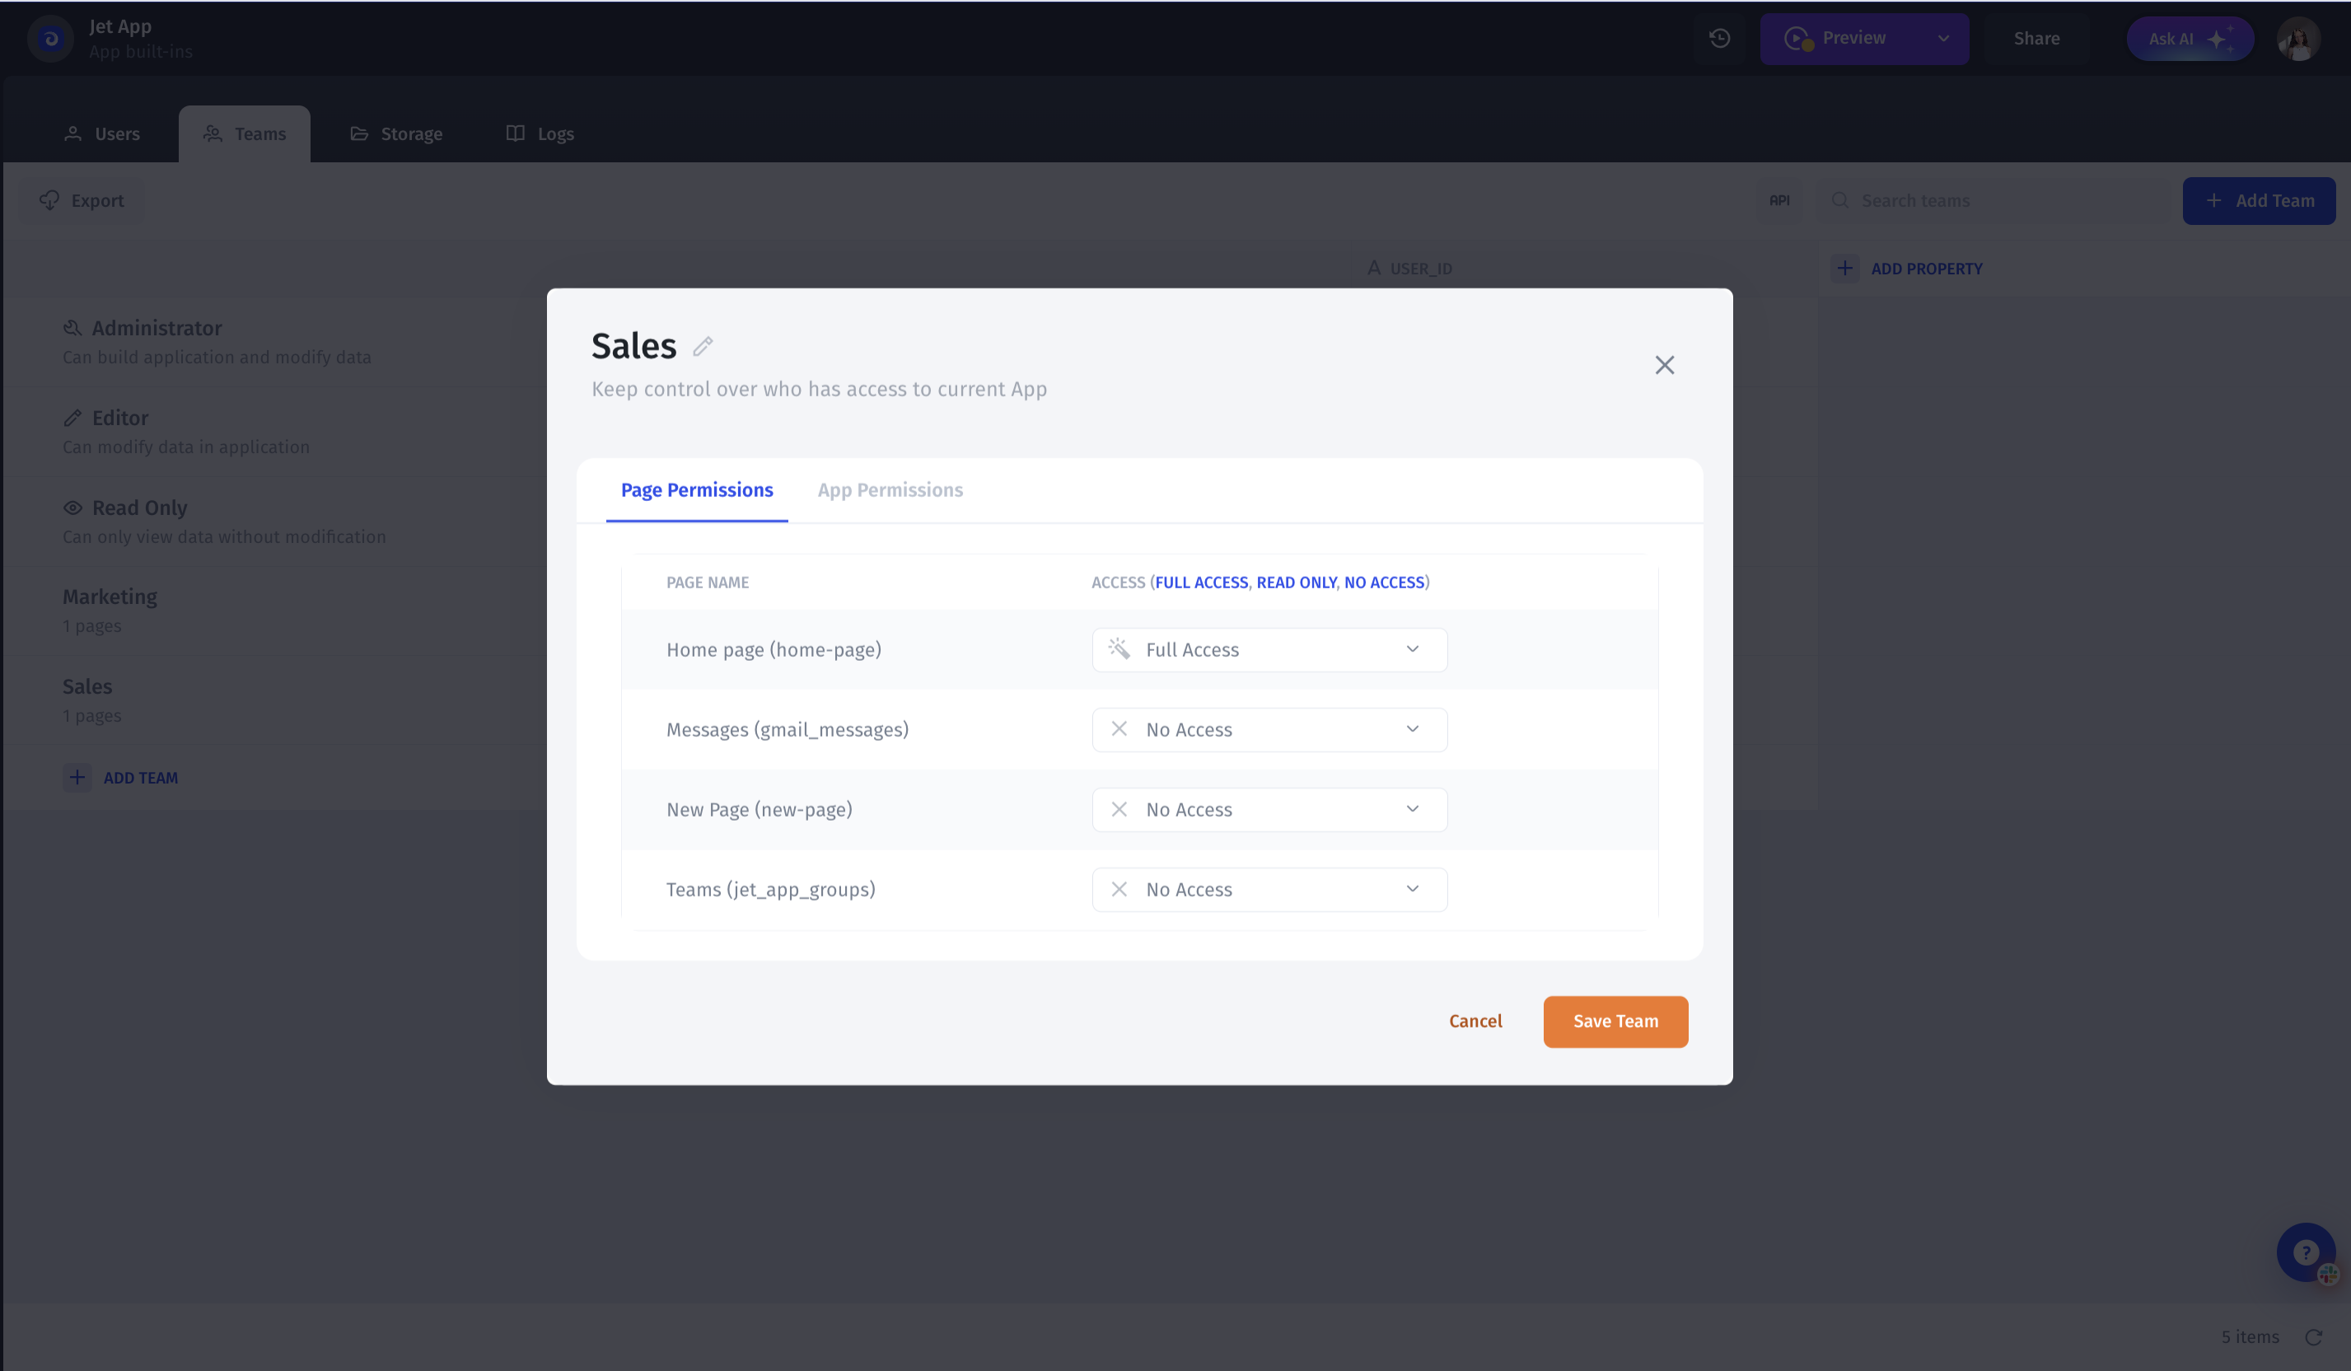
Task: Open the Preview dropdown arrow
Action: (x=1943, y=40)
